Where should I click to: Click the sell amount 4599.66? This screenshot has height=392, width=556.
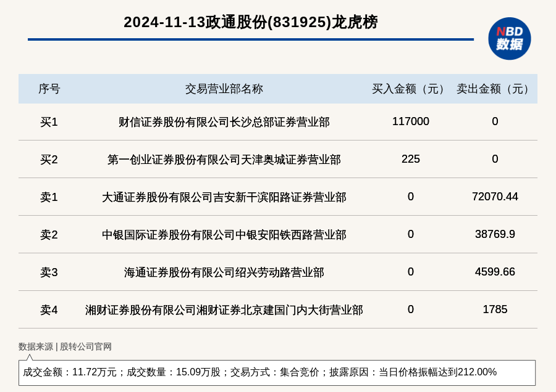pyautogui.click(x=495, y=271)
